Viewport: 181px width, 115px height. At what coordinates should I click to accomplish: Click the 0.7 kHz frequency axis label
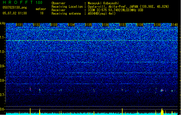(2, 95)
